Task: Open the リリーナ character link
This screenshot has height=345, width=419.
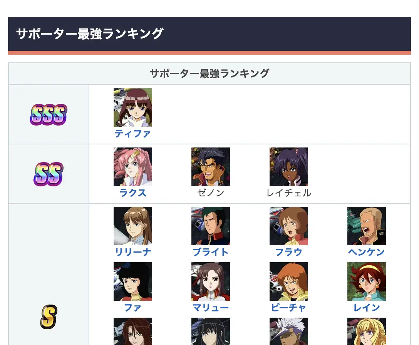Action: 133,252
